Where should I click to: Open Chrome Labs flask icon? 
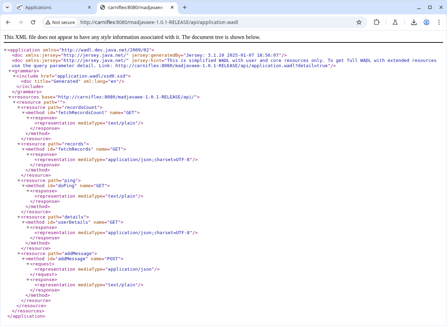(x=395, y=22)
